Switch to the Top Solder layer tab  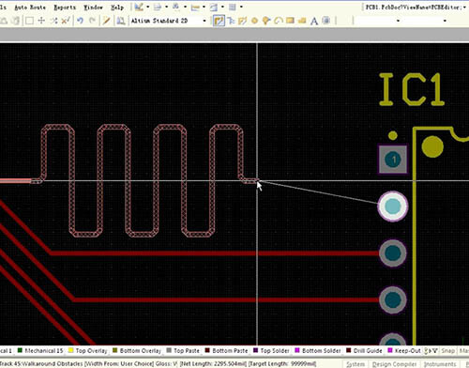tap(271, 351)
